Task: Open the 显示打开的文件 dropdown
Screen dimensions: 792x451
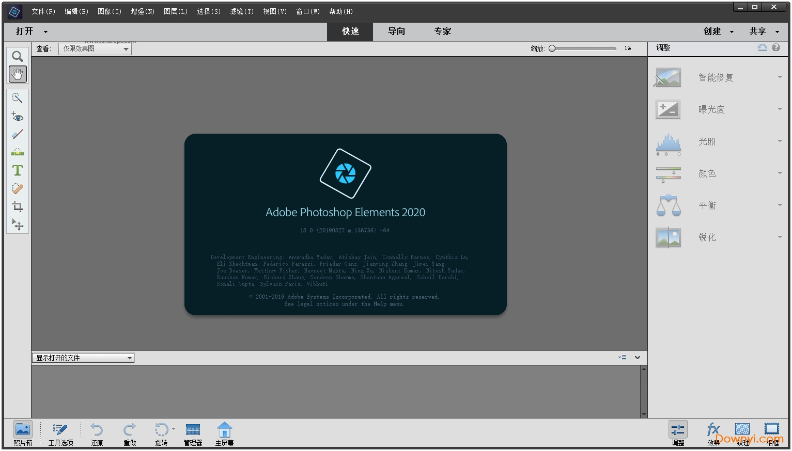Action: click(x=129, y=357)
